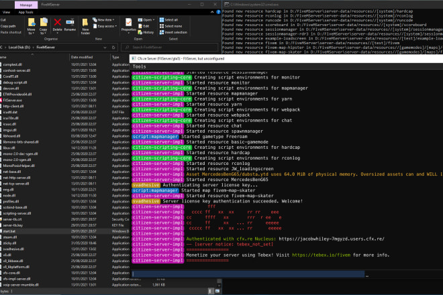The image size is (443, 295).
Task: Open address bar history dropdown
Action: [x=105, y=48]
